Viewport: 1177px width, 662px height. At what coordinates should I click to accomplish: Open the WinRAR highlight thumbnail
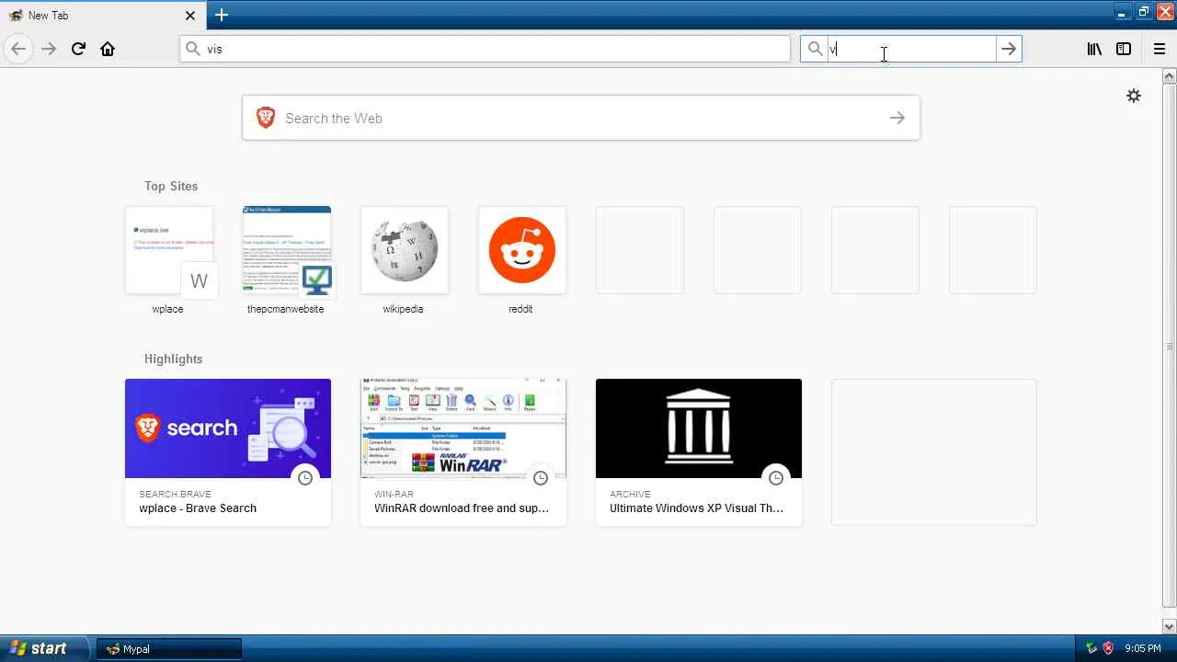click(x=463, y=428)
